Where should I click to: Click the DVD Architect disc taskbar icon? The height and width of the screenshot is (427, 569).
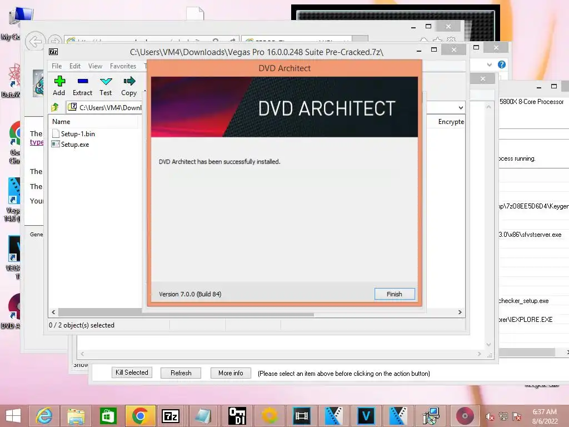(465, 416)
